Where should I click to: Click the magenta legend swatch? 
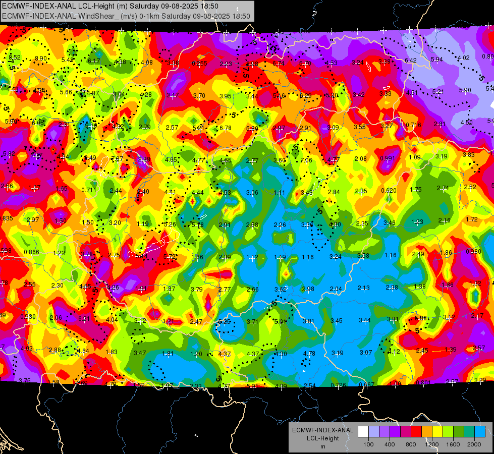(406, 432)
